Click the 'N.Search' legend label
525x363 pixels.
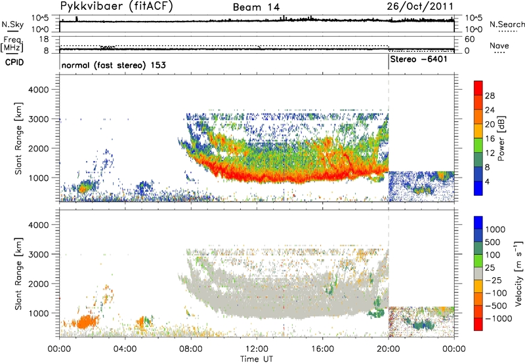[x=507, y=24]
